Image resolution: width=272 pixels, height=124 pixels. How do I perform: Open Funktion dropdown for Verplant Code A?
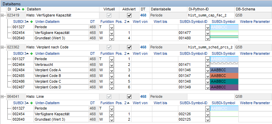[111, 70]
